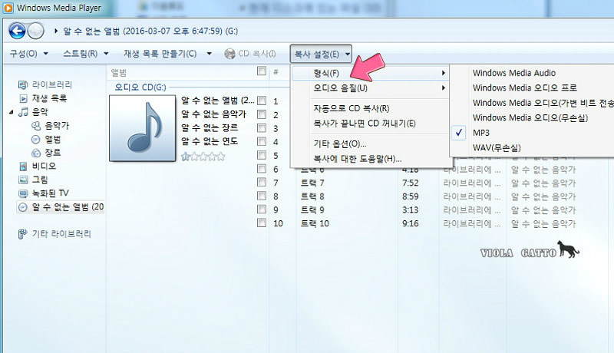This screenshot has width=614, height=353.
Task: Click the 비디오 video icon
Action: click(24, 167)
